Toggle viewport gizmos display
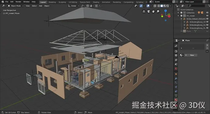210x114 pixels. click(141, 6)
